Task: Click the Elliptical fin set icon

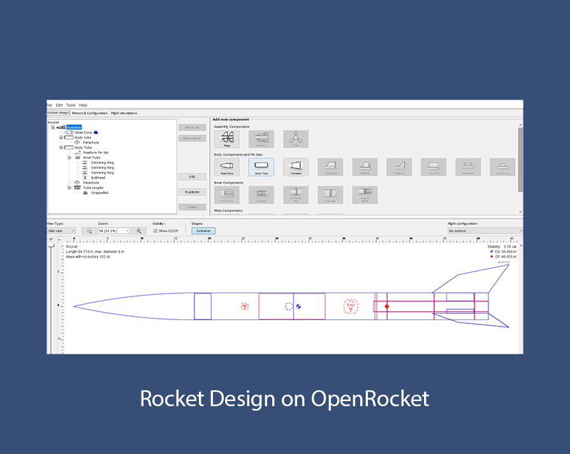Action: coord(364,166)
